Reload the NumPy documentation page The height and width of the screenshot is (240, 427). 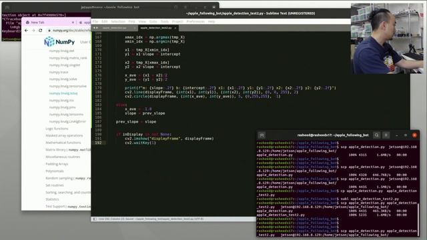pyautogui.click(x=41, y=31)
